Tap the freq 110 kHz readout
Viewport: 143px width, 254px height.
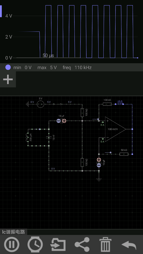77,68
